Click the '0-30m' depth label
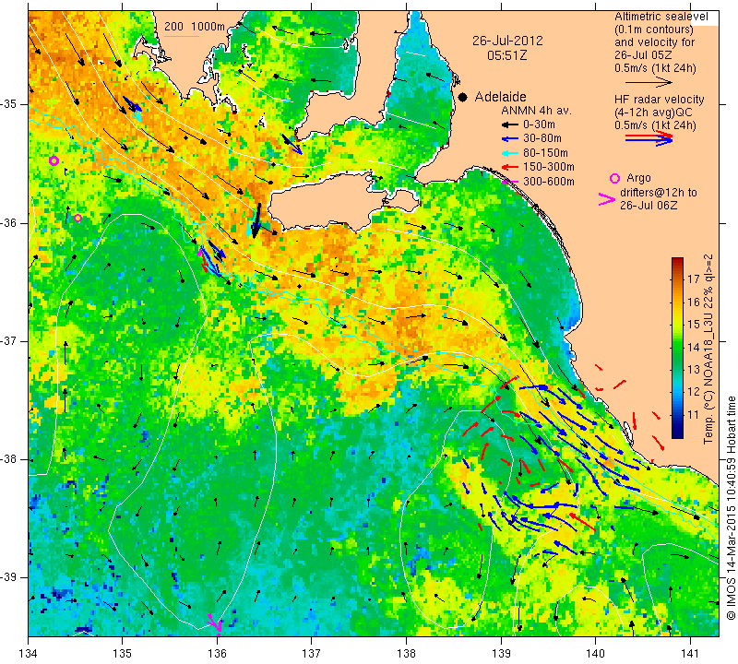The image size is (738, 664). pyautogui.click(x=539, y=125)
